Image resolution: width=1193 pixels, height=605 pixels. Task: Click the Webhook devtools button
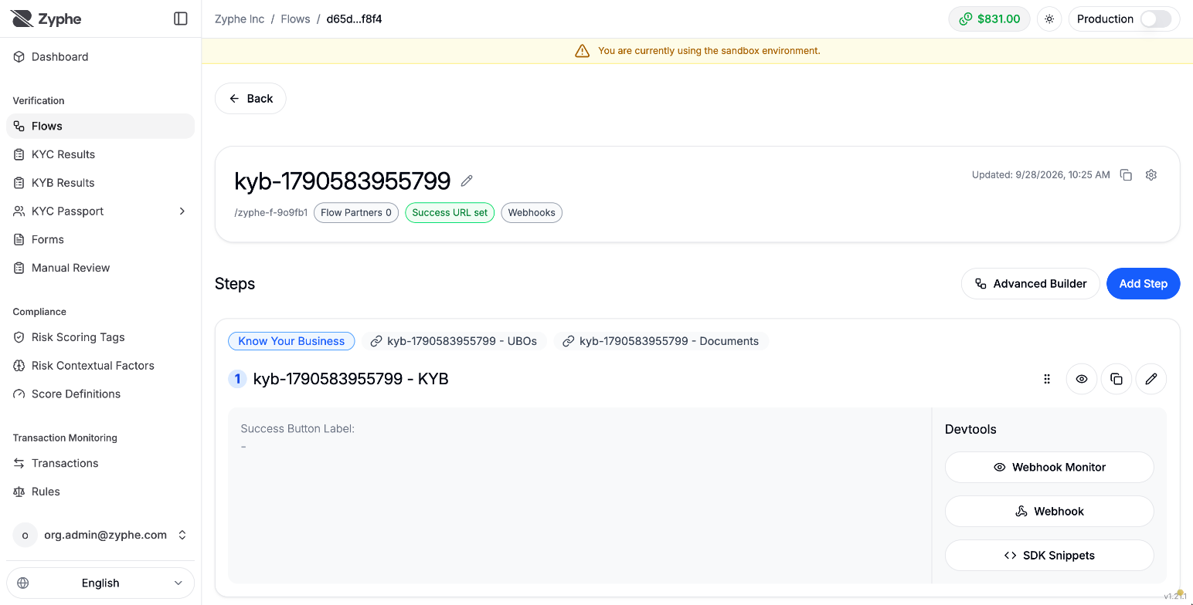(x=1049, y=512)
